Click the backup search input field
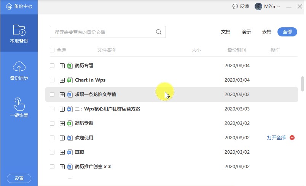 (x=108, y=32)
